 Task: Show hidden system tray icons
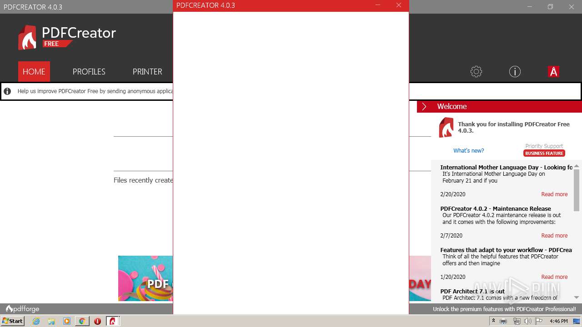pos(493,321)
